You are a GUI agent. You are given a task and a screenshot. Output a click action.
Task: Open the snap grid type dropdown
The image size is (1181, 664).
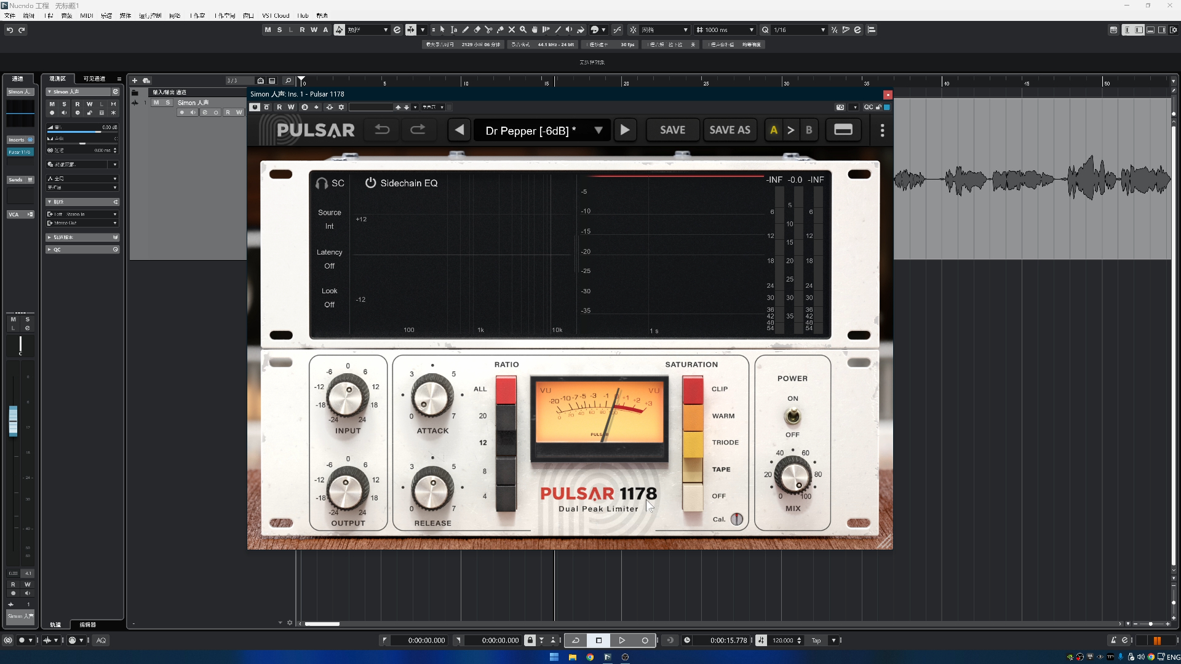(685, 30)
